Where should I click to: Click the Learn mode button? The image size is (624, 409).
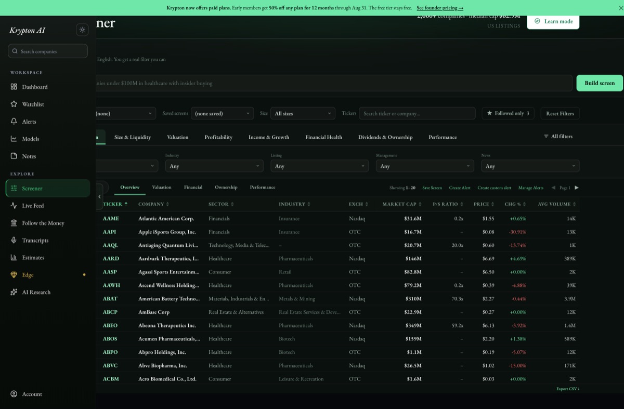553,21
